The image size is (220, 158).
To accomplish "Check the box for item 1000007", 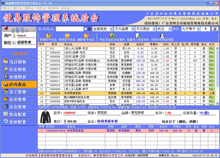I will [x=48, y=97].
